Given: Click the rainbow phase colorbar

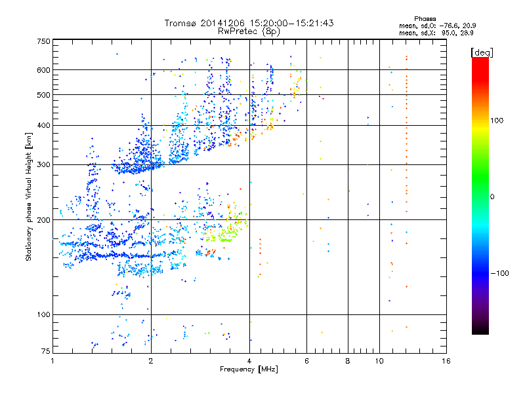Looking at the screenshot, I should [x=480, y=196].
